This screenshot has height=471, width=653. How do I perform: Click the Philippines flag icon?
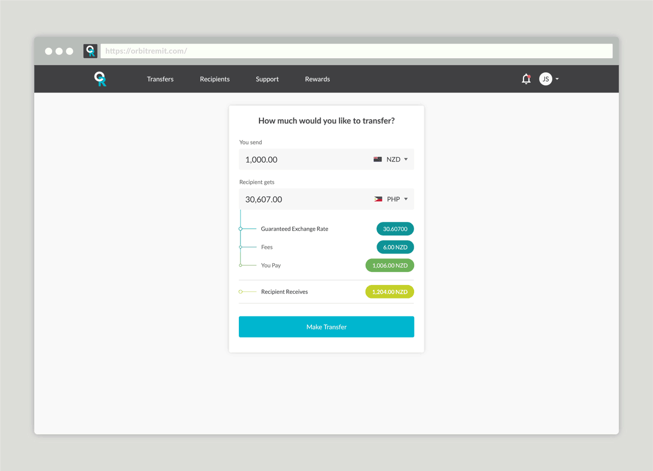tap(378, 199)
